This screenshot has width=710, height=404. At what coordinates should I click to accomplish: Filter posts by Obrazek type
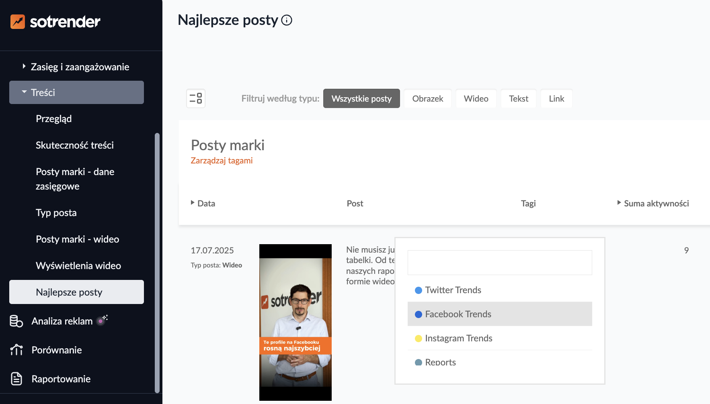[x=427, y=98]
